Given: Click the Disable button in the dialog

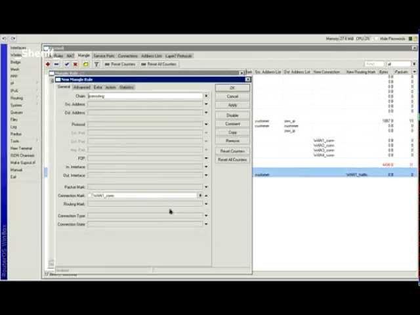Looking at the screenshot, I should point(232,115).
